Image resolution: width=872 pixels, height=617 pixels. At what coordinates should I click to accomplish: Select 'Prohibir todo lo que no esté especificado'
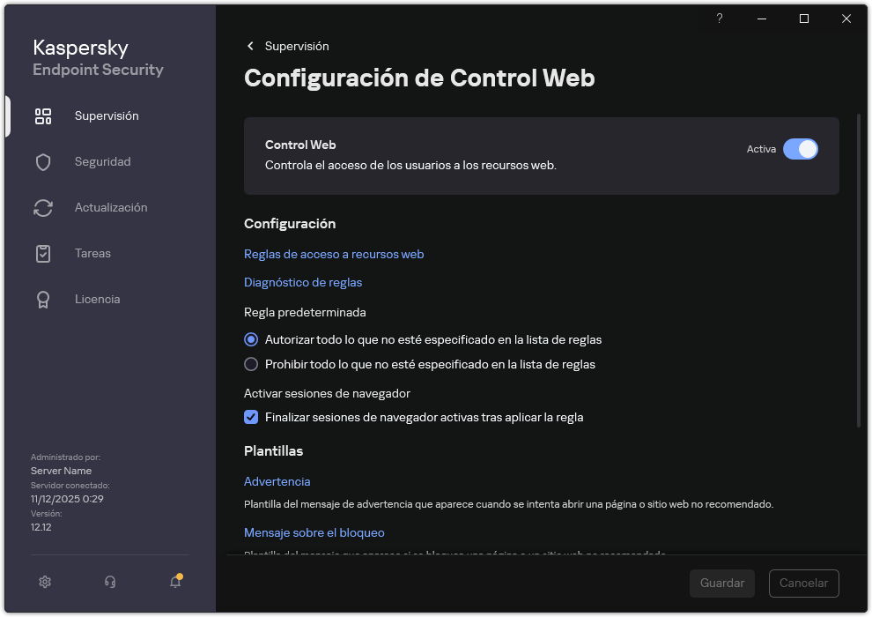point(251,364)
